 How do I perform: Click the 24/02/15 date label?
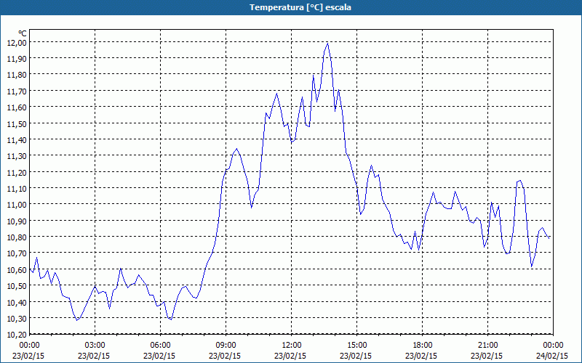(552, 356)
